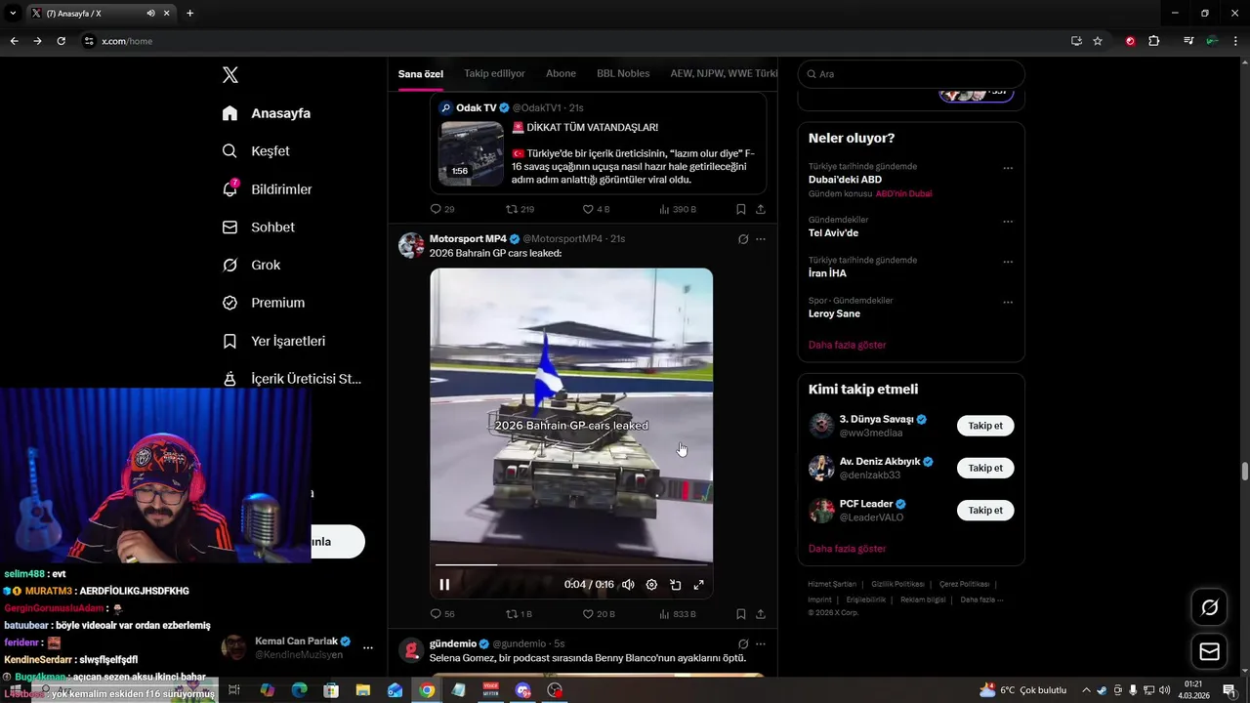
Task: Share the Motorsport MP4 post
Action: coord(761,614)
